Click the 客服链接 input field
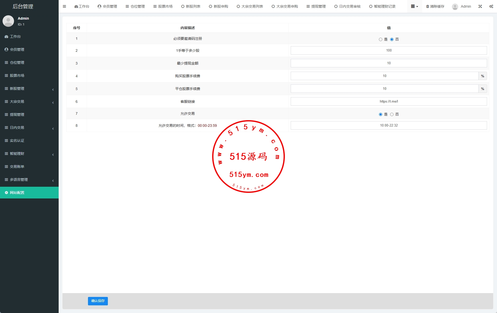497x313 pixels. click(389, 101)
